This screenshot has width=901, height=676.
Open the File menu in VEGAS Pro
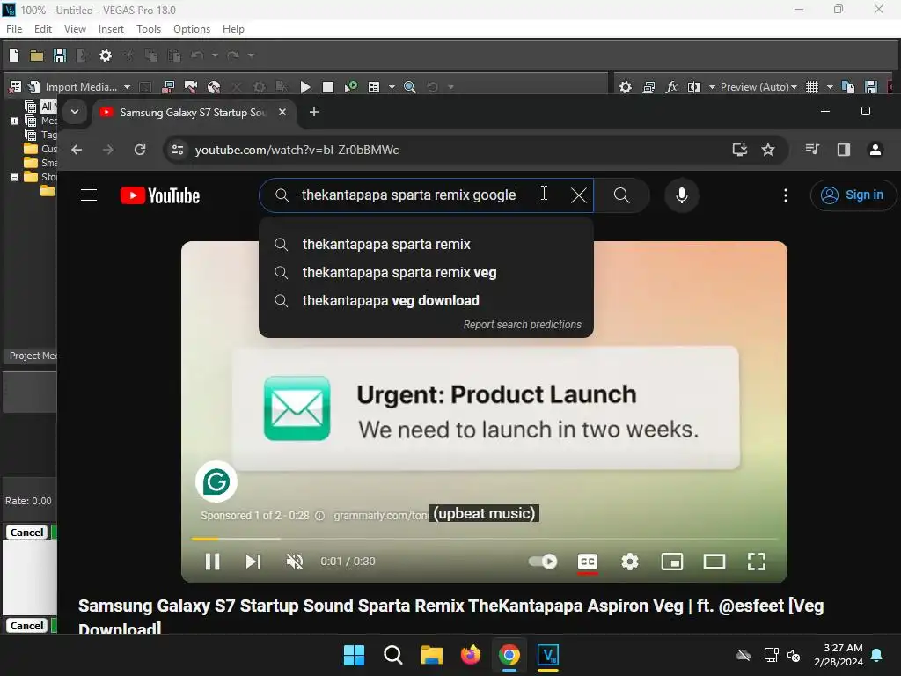click(14, 29)
